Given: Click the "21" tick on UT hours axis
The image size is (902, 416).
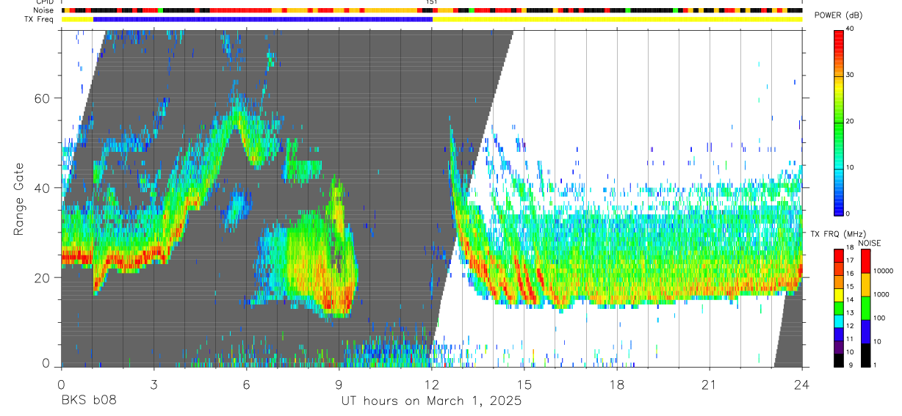Looking at the screenshot, I should tap(710, 384).
